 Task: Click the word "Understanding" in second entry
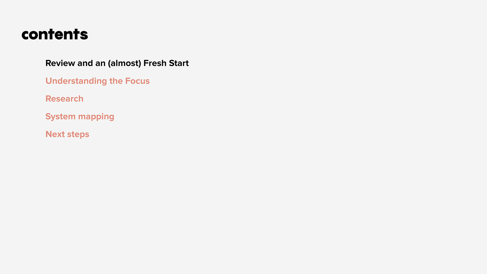click(x=76, y=81)
